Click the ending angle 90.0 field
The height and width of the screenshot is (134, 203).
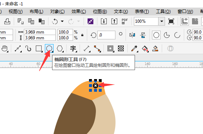[x=198, y=38]
